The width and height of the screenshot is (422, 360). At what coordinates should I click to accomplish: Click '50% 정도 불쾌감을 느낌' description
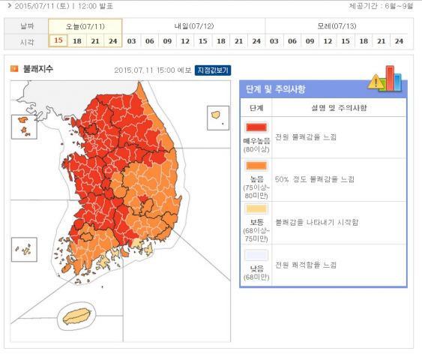[x=314, y=179]
